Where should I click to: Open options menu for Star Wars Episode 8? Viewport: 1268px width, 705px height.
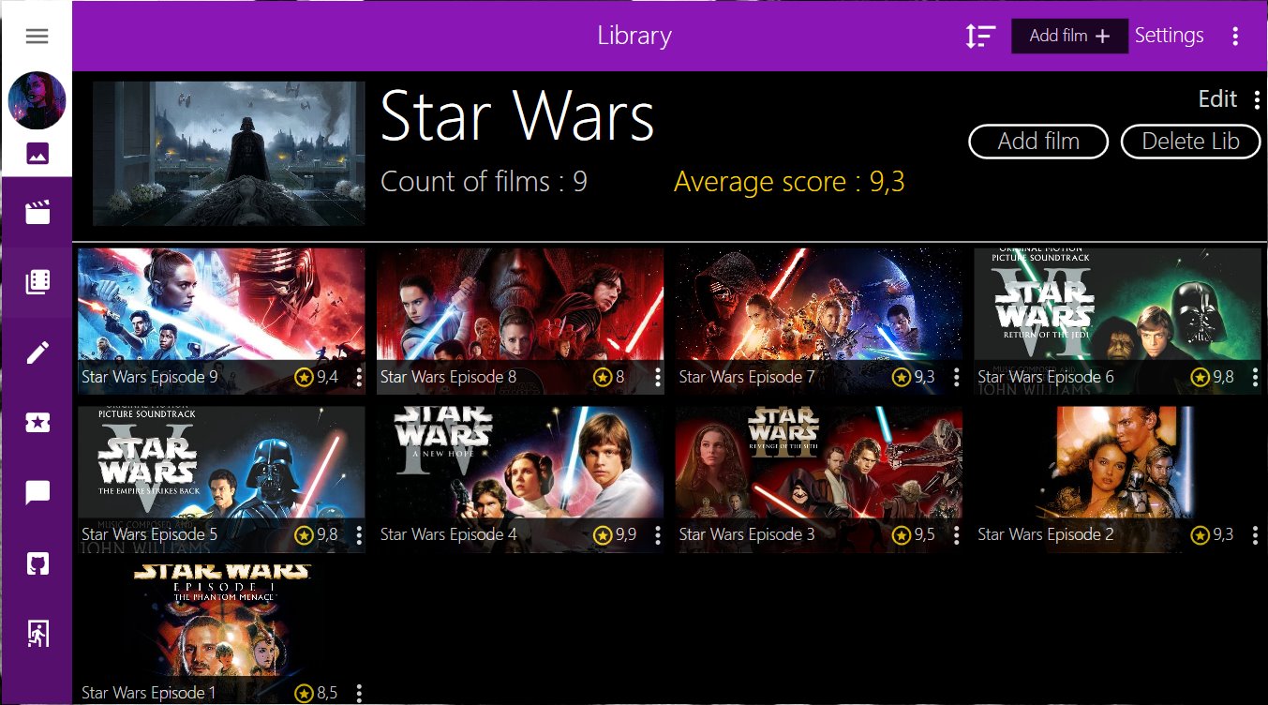click(657, 377)
